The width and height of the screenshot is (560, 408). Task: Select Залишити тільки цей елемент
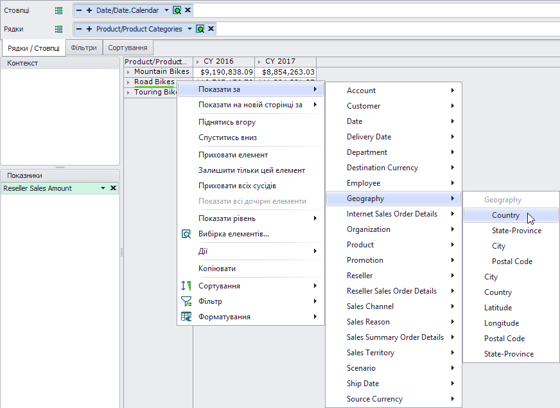(250, 170)
